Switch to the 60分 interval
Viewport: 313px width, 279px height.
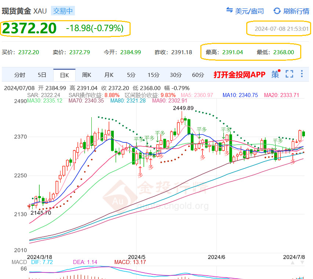click(x=198, y=75)
